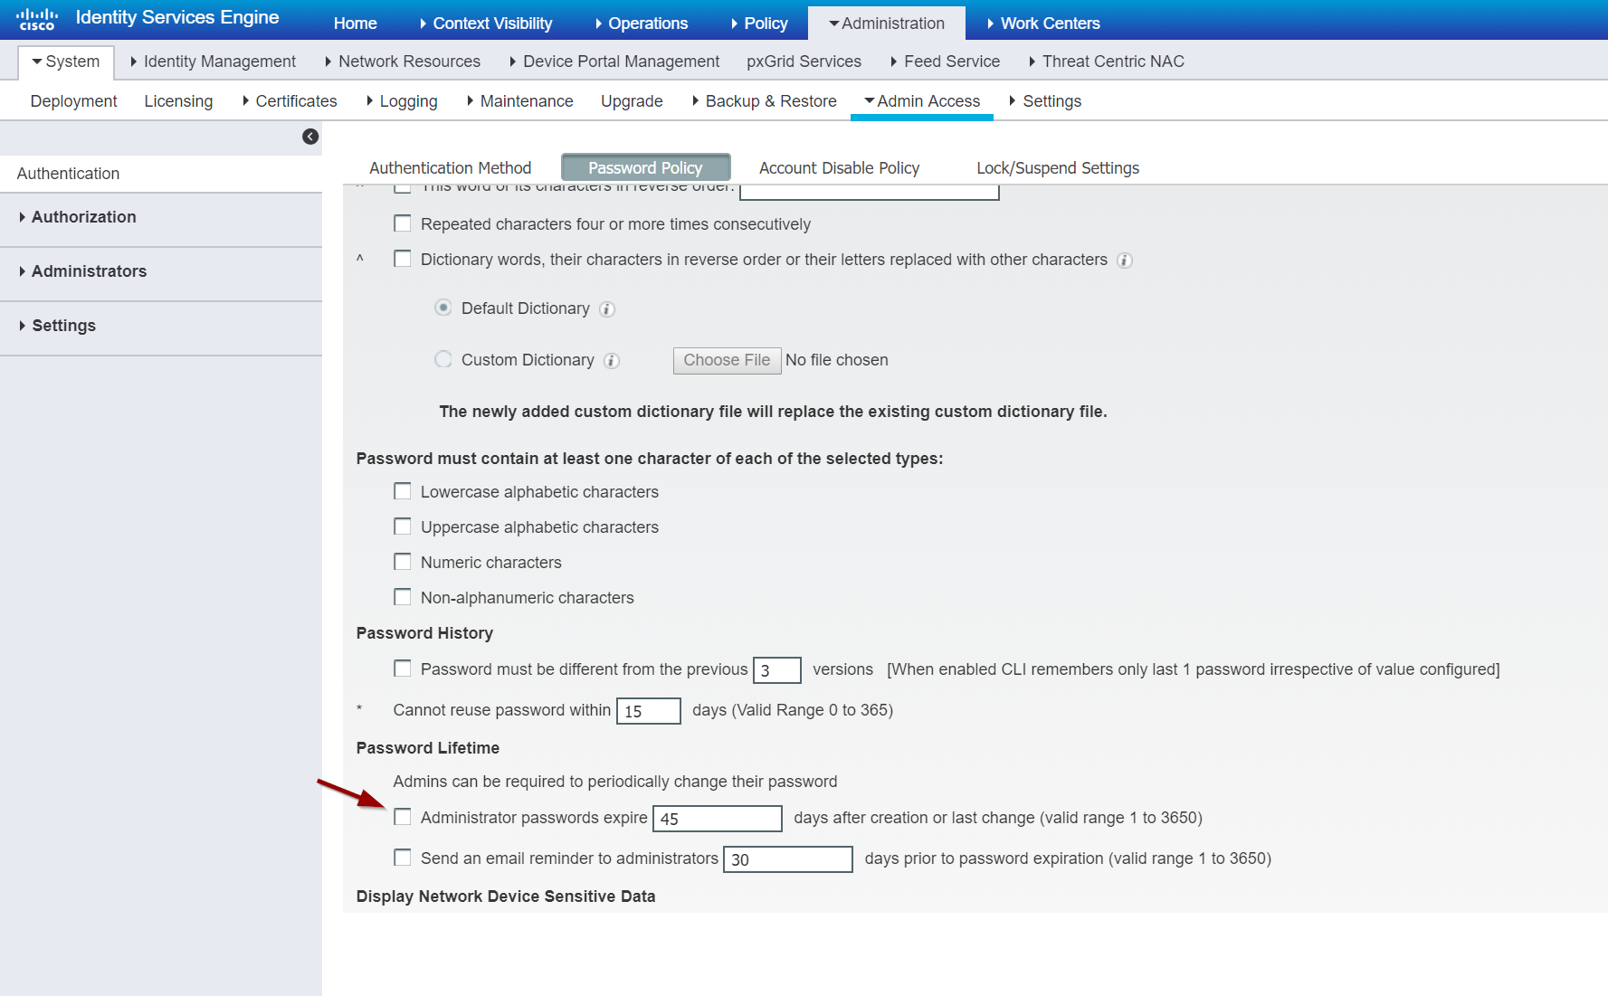Show info icon next to Custom Dictionary

[612, 361]
